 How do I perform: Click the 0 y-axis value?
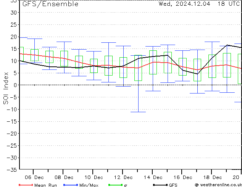click(x=15, y=85)
